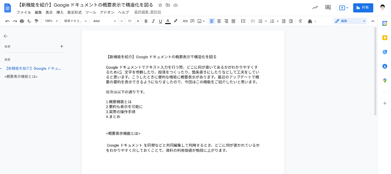Toggle underline formatting
The height and width of the screenshot is (174, 391).
pyautogui.click(x=160, y=21)
